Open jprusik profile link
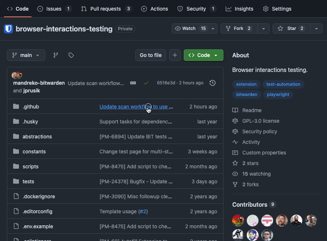 click(31, 91)
